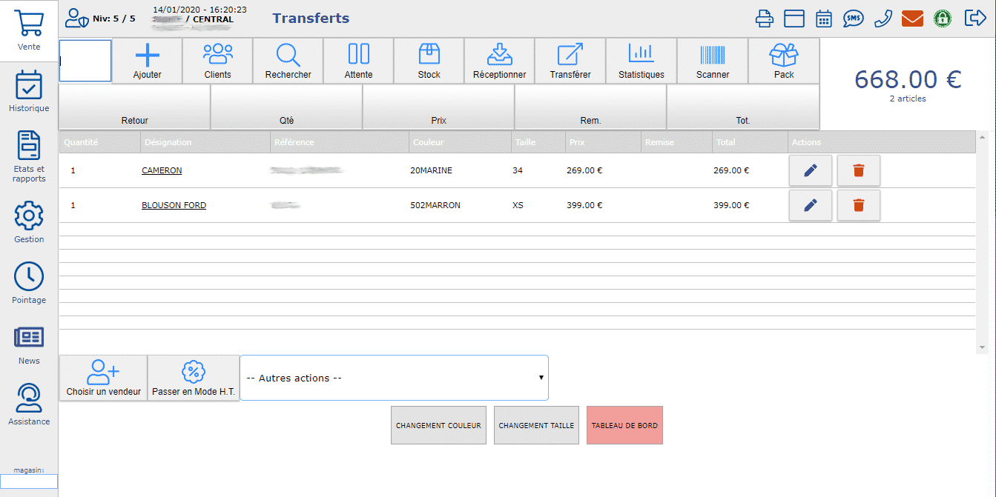Click the Scanner barcode button
The width and height of the screenshot is (996, 497).
712,61
